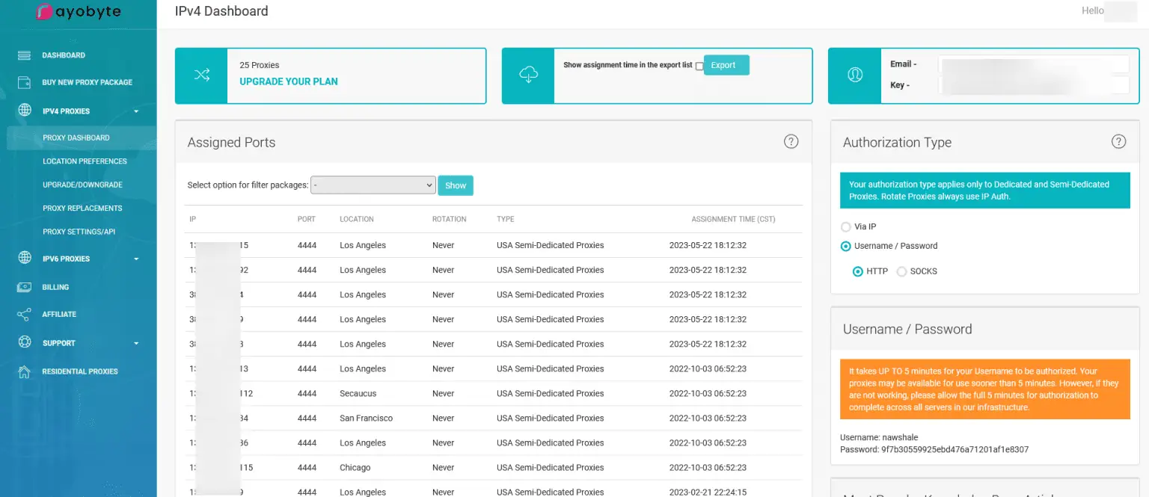1149x497 pixels.
Task: Choose the SOCKS protocol radio button
Action: coord(901,271)
